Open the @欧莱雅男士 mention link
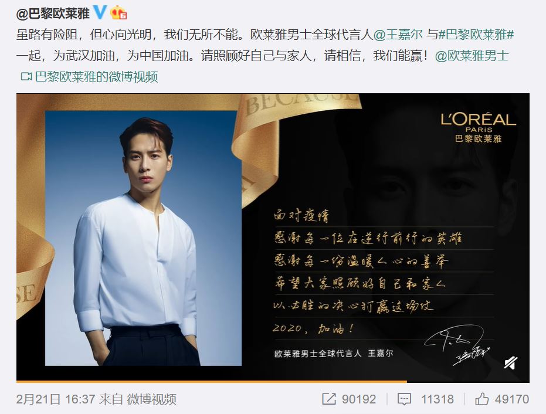This screenshot has width=546, height=414. [x=472, y=56]
